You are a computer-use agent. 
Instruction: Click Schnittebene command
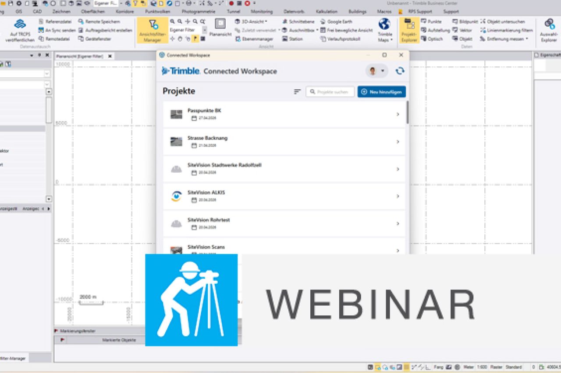click(299, 21)
